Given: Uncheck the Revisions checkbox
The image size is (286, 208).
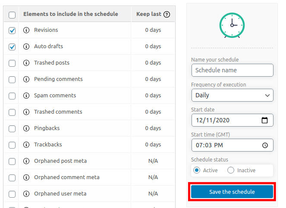Looking at the screenshot, I should pos(12,31).
